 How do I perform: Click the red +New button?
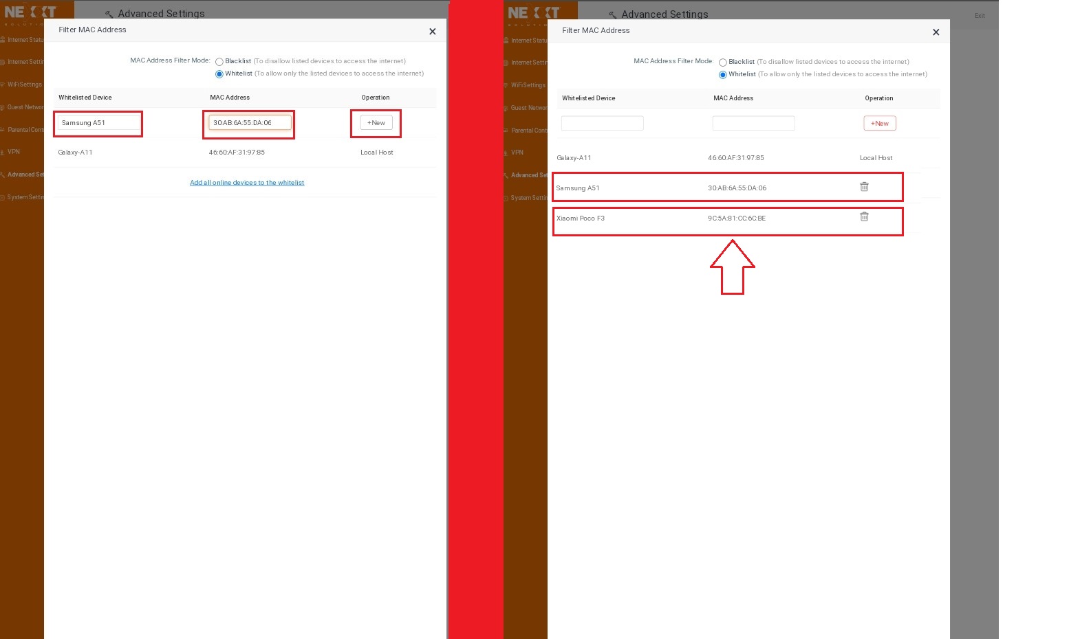(880, 124)
